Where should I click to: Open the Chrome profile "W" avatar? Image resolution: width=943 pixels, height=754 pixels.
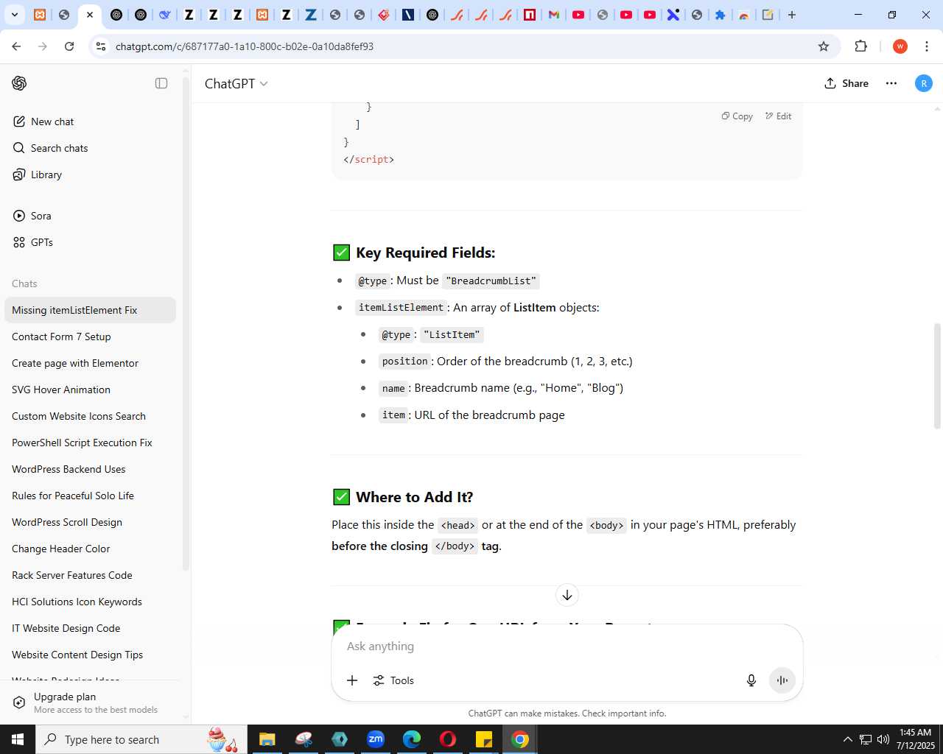pyautogui.click(x=900, y=46)
